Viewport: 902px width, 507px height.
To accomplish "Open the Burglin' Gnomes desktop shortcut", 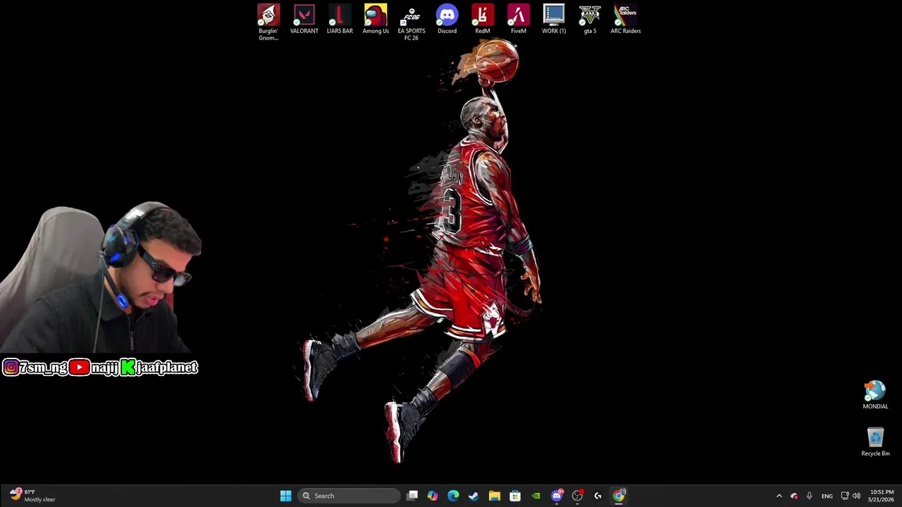I will tap(268, 23).
